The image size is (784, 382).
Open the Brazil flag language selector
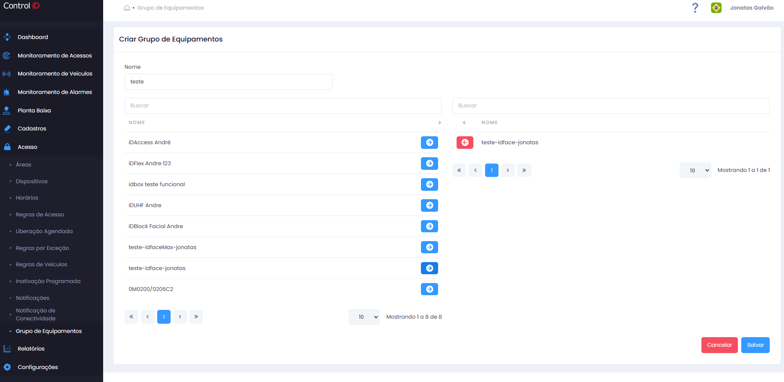click(716, 8)
